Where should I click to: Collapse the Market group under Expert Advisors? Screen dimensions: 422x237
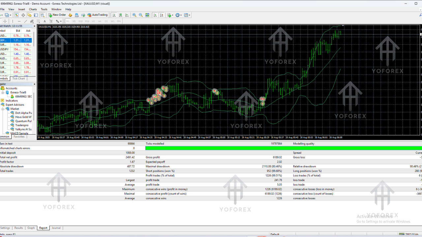pyautogui.click(x=3, y=109)
